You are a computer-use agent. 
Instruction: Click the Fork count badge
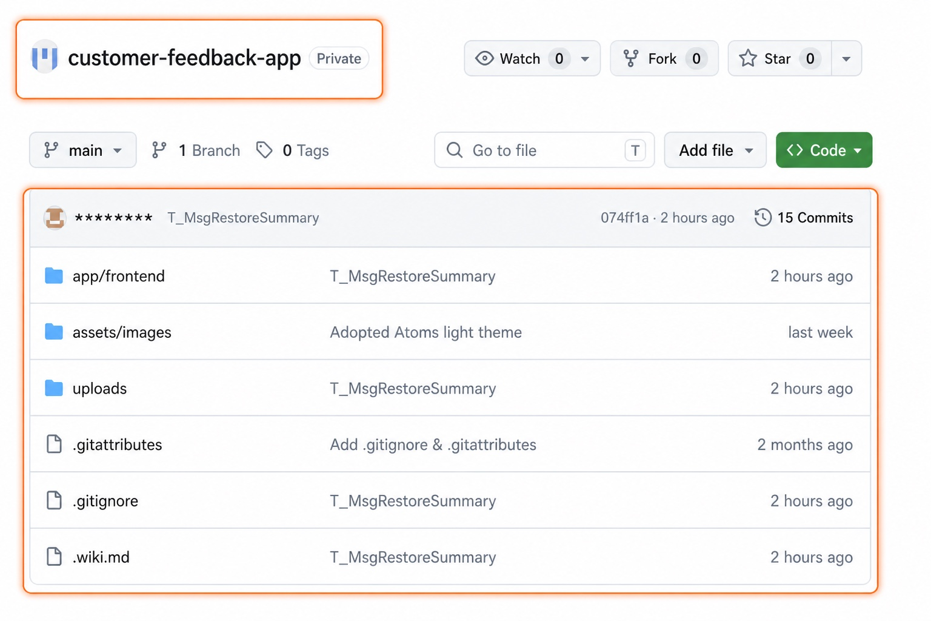tap(696, 58)
